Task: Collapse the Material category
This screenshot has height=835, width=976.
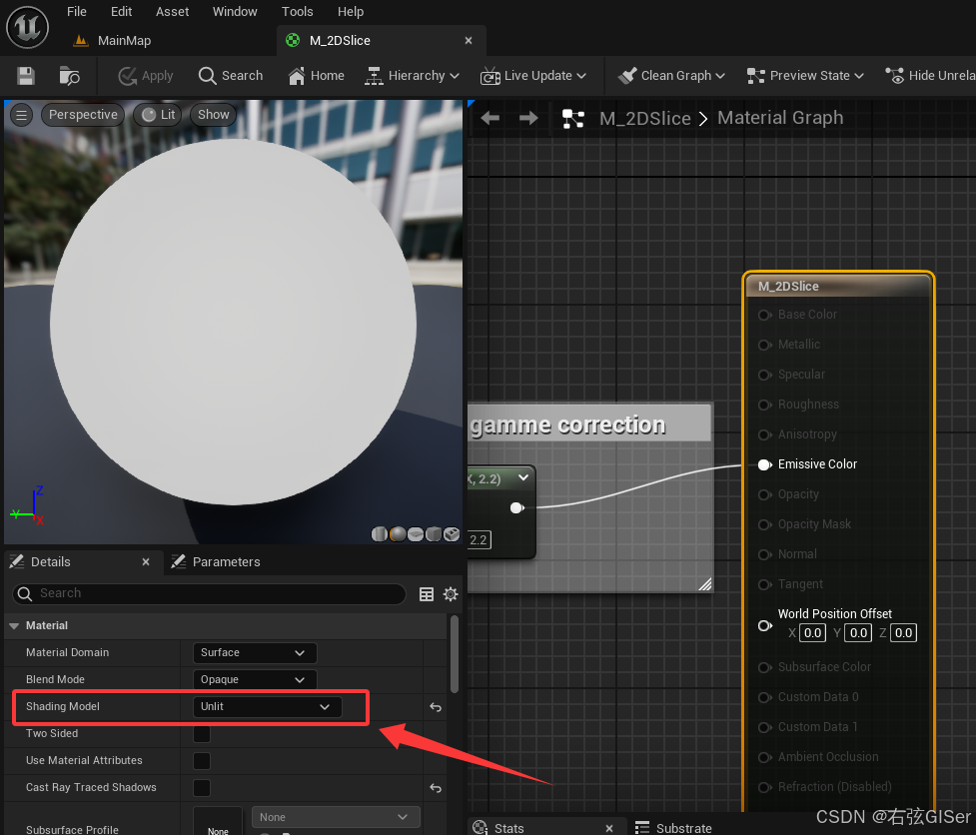Action: pos(14,626)
